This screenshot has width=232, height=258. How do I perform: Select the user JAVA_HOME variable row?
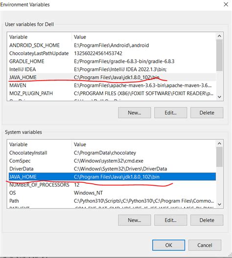(x=112, y=77)
